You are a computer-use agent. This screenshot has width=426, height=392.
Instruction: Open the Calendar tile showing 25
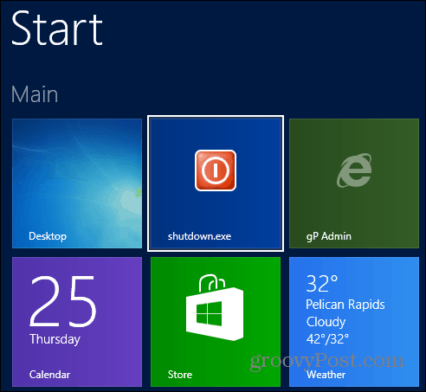(x=77, y=322)
